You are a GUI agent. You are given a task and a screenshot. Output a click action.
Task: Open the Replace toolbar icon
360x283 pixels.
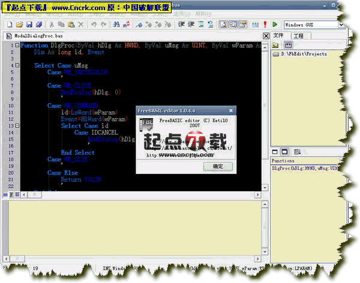point(126,25)
